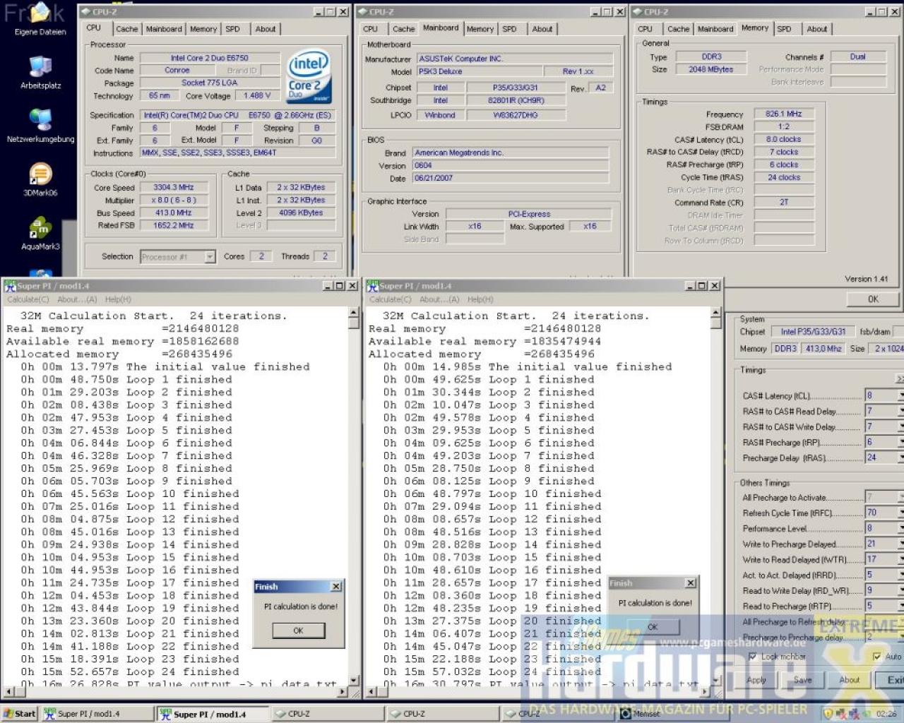The height and width of the screenshot is (723, 904).
Task: Click the yellow security shield tray icon
Action: (x=830, y=714)
